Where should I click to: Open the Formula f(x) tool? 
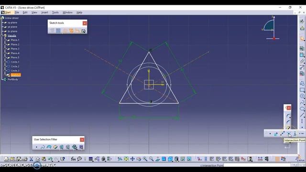pyautogui.click(x=73, y=159)
